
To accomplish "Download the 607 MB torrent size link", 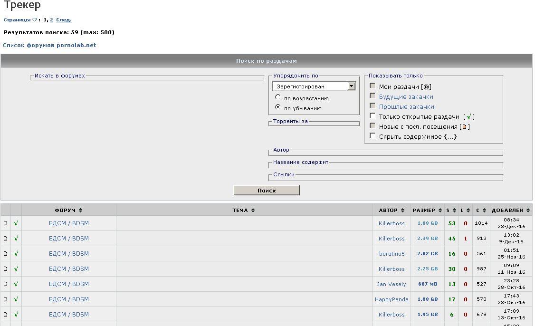I will point(428,284).
